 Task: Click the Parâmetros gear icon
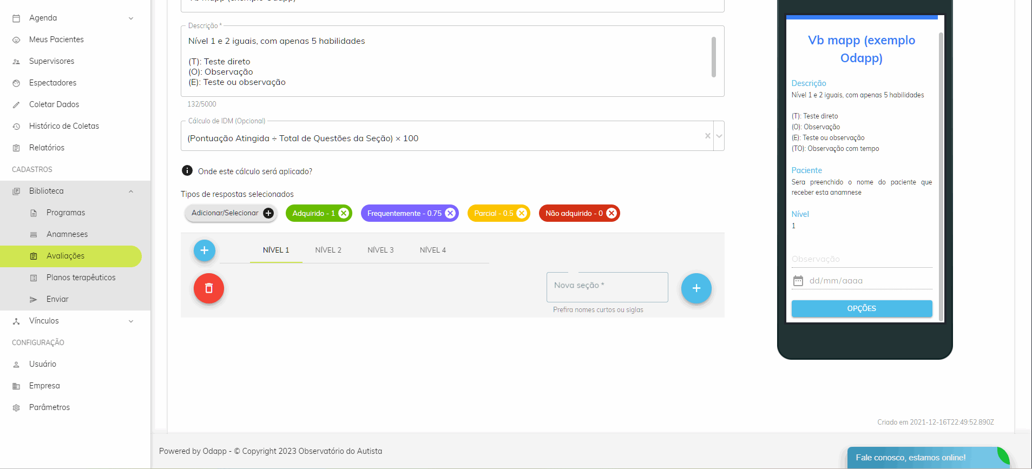(x=16, y=408)
